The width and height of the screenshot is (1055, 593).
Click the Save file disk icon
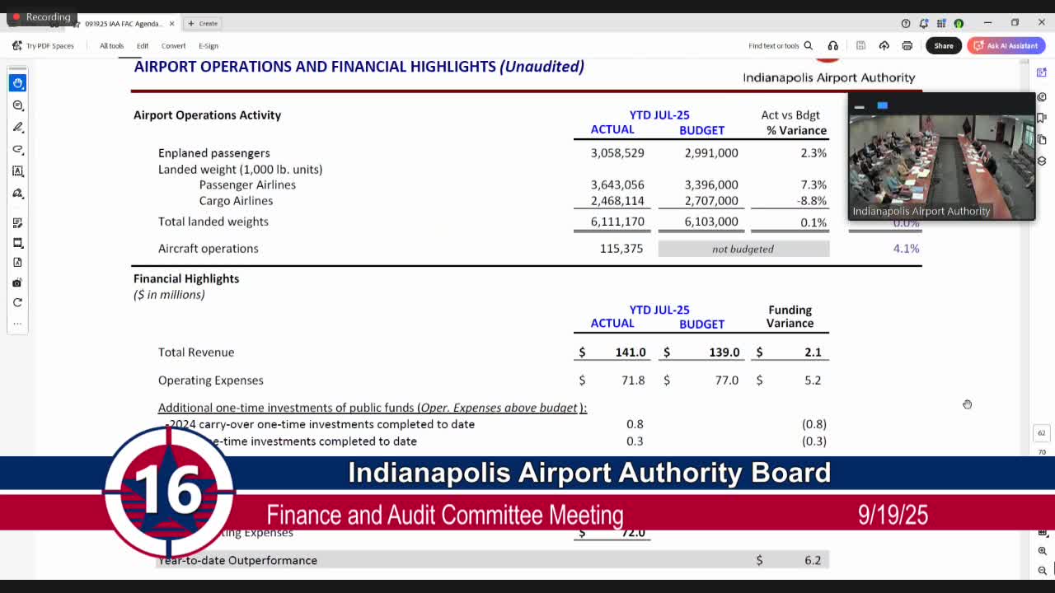pyautogui.click(x=860, y=46)
